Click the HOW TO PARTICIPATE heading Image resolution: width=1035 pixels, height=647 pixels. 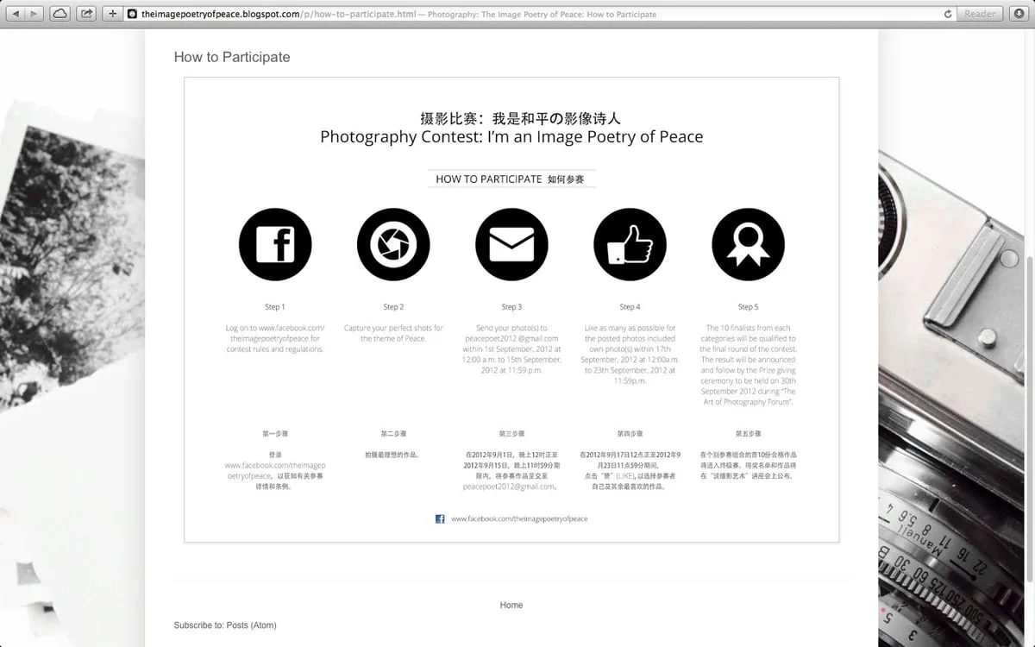pyautogui.click(x=511, y=179)
